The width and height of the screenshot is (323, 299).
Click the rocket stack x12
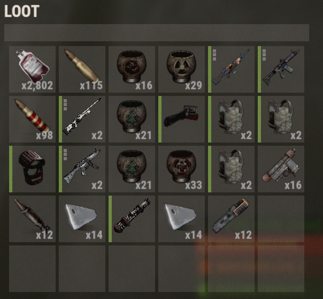[32, 219]
